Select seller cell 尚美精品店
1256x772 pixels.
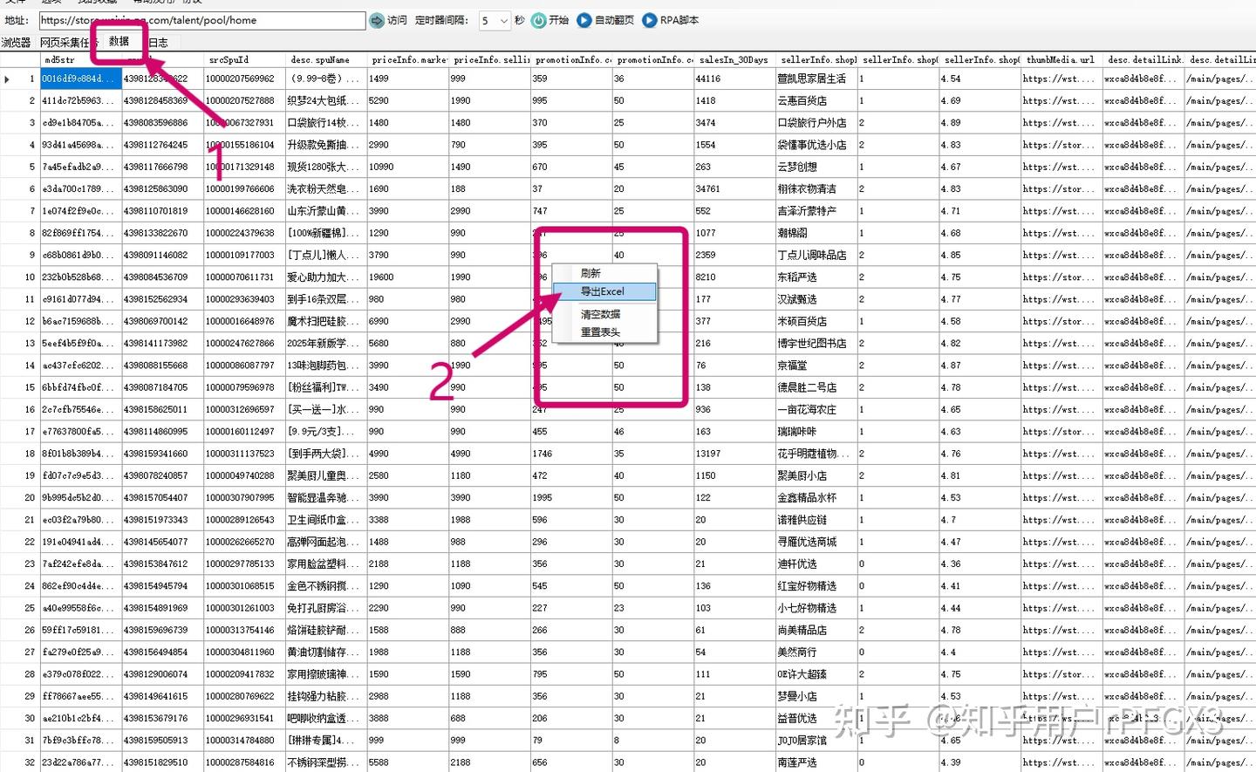pyautogui.click(x=816, y=630)
